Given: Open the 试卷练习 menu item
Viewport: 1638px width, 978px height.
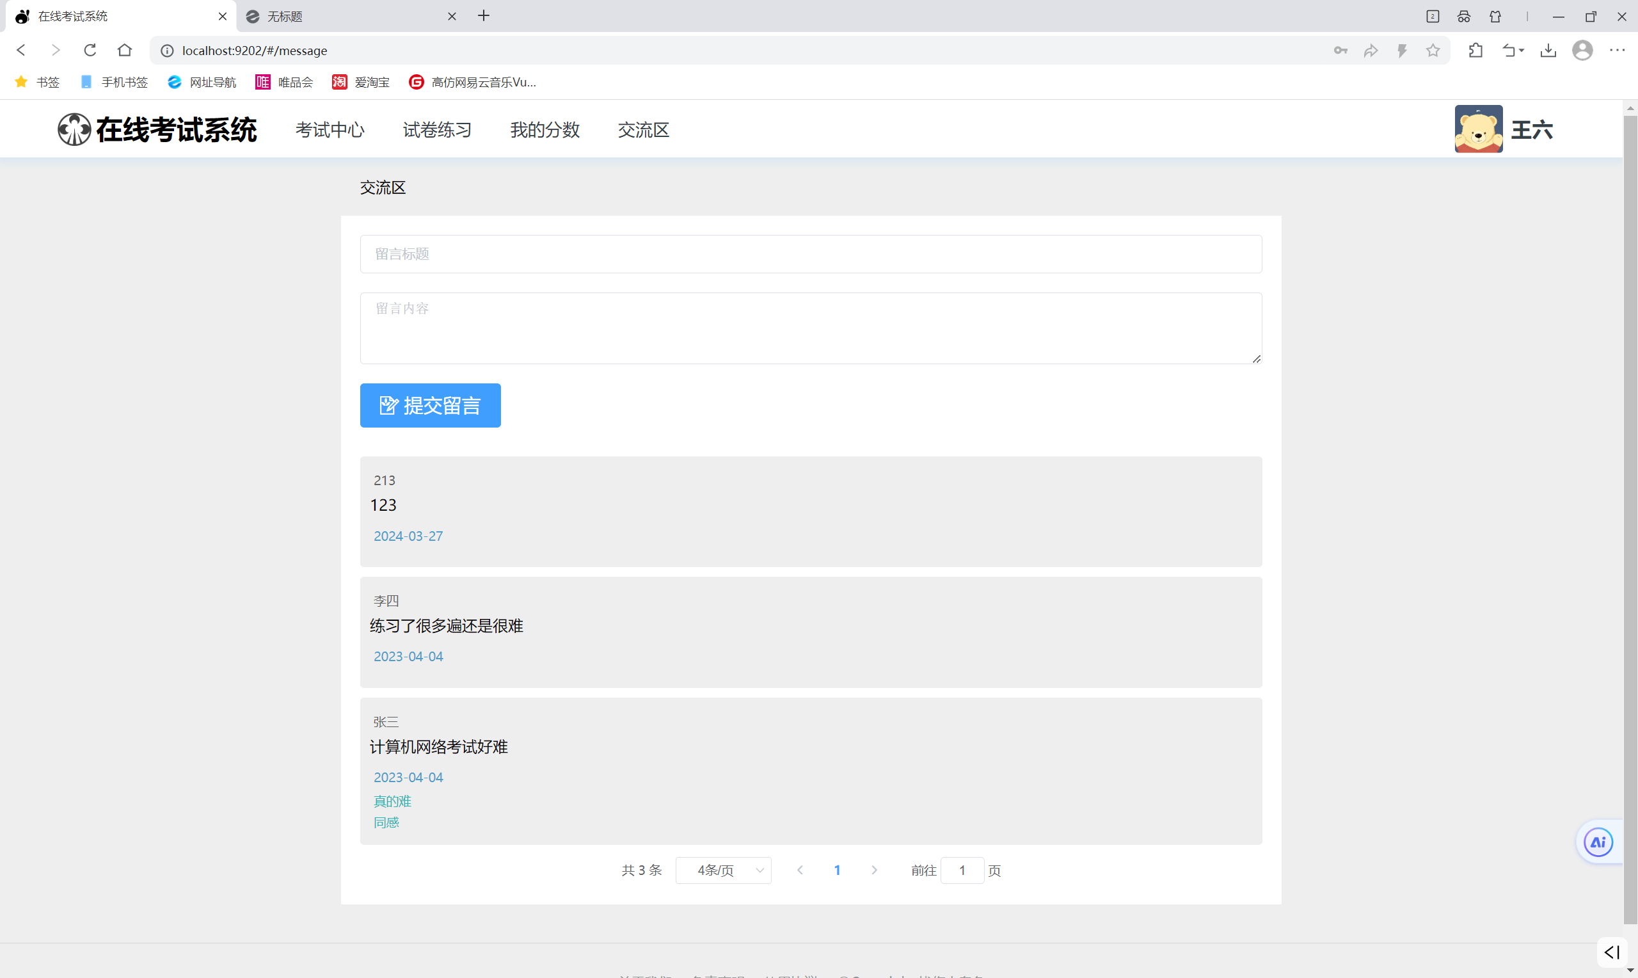Looking at the screenshot, I should [x=436, y=130].
